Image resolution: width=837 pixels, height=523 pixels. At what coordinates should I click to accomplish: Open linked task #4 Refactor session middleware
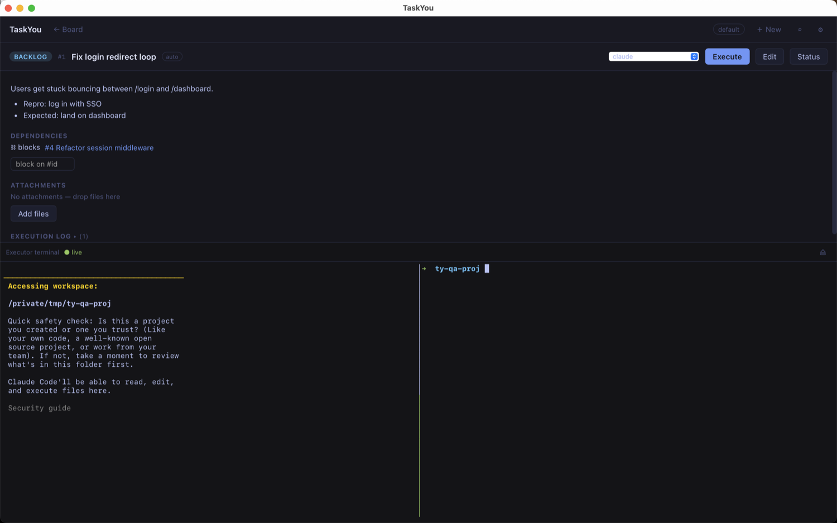click(x=99, y=148)
